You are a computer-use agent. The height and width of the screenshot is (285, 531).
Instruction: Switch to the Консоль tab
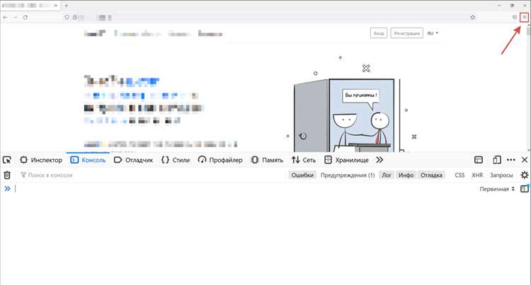pyautogui.click(x=88, y=160)
